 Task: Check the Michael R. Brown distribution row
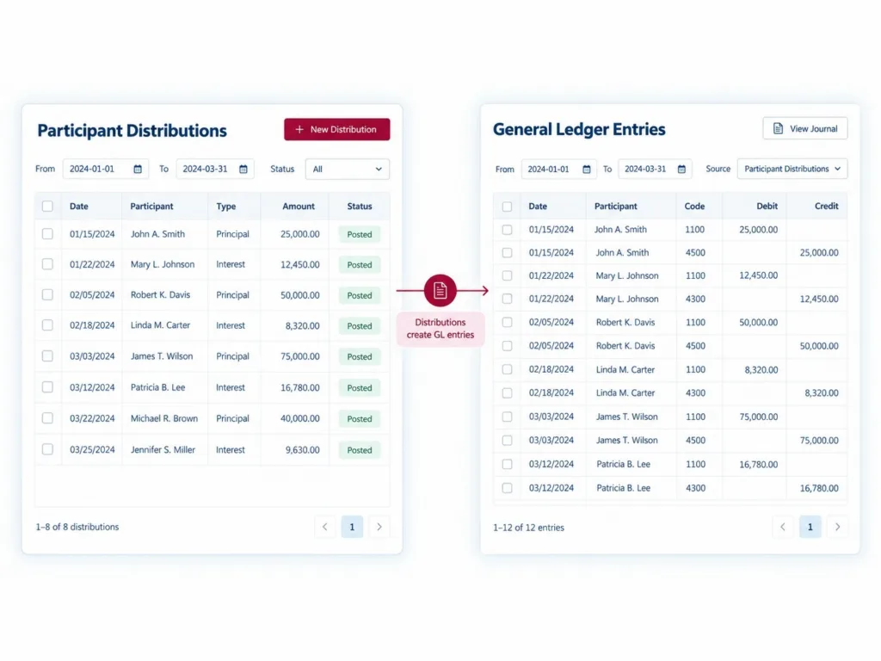[48, 418]
